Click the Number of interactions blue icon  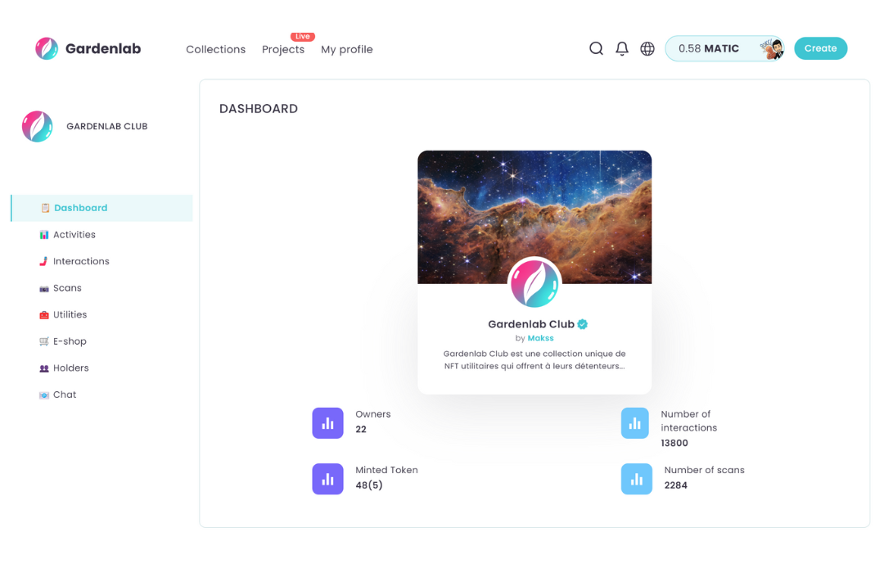pos(635,423)
